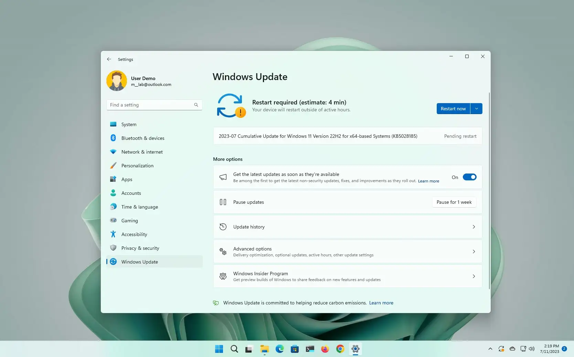Screen dimensions: 574x357
Task: Click Settings gear icon in taskbar
Action: [x=355, y=349]
